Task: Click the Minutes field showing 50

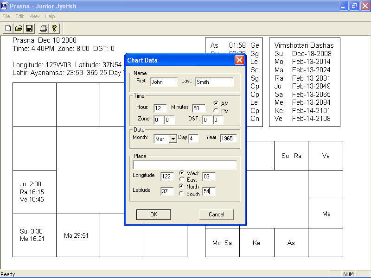Action: (199, 108)
